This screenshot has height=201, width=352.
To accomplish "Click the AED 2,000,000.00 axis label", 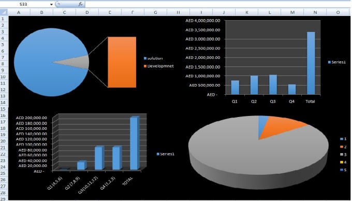I will [203, 57].
